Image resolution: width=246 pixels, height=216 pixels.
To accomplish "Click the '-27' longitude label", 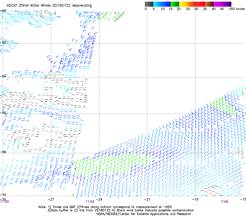I will tap(51, 199).
